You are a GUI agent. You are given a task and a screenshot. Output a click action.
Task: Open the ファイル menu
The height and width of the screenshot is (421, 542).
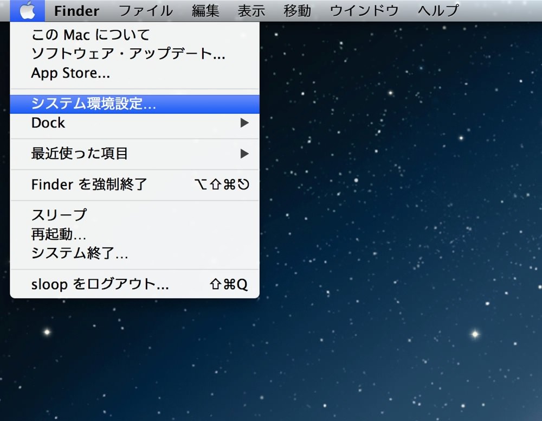[x=145, y=11]
